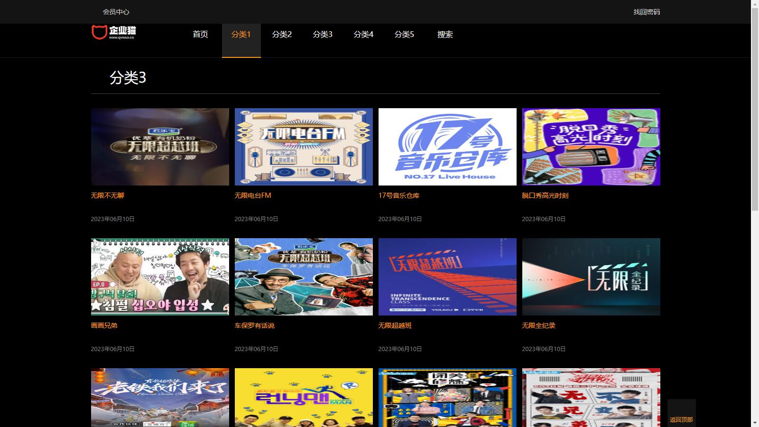Click the page's vertical scrollbar thumb
The width and height of the screenshot is (759, 427).
click(x=755, y=109)
